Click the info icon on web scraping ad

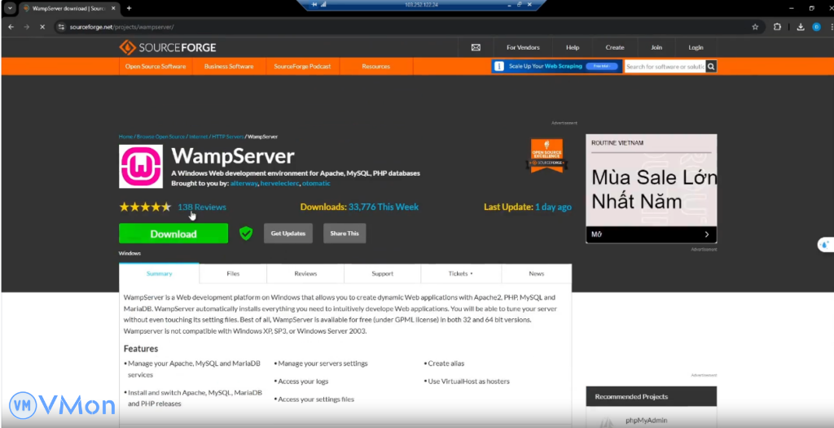(x=499, y=67)
